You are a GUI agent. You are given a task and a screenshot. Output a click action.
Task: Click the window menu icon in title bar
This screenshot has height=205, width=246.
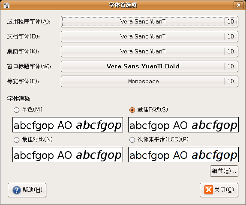pyautogui.click(x=6, y=5)
